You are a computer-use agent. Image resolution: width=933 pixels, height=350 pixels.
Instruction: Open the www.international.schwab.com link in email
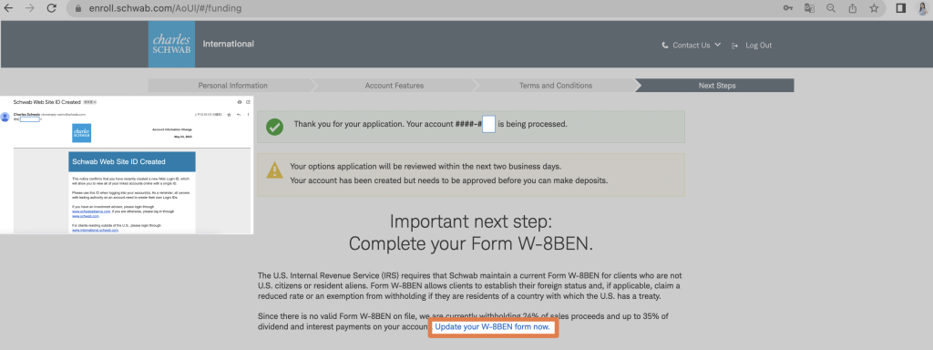tap(95, 231)
